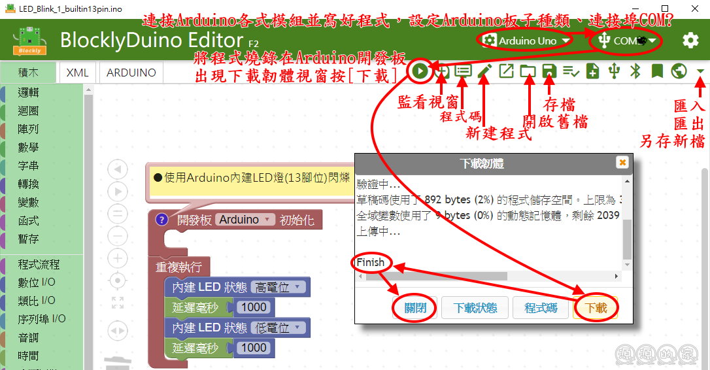710x370 pixels.
Task: Click the fit-to-screen expand arrows icon
Action: (118, 303)
